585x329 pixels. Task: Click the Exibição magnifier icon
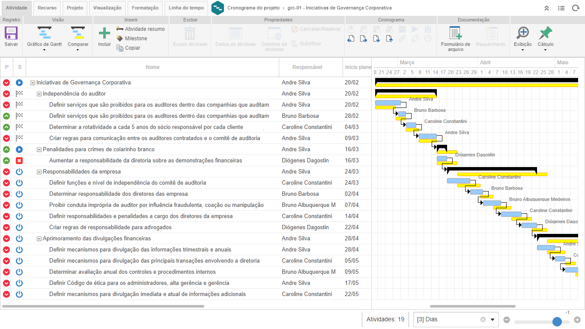click(522, 33)
